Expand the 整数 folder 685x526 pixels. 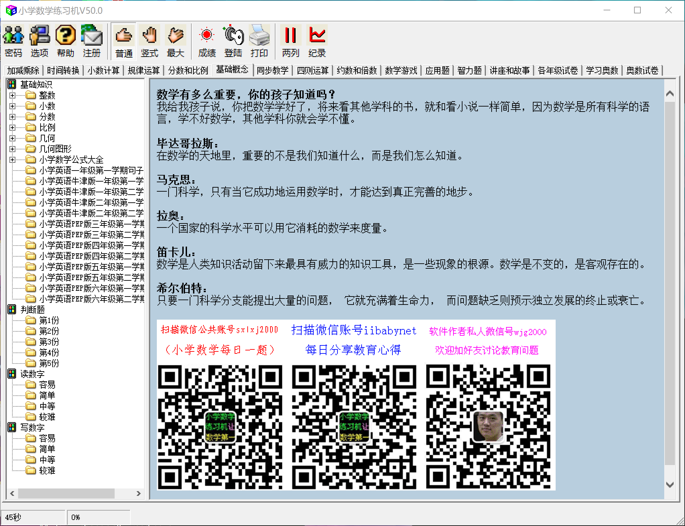(x=12, y=95)
